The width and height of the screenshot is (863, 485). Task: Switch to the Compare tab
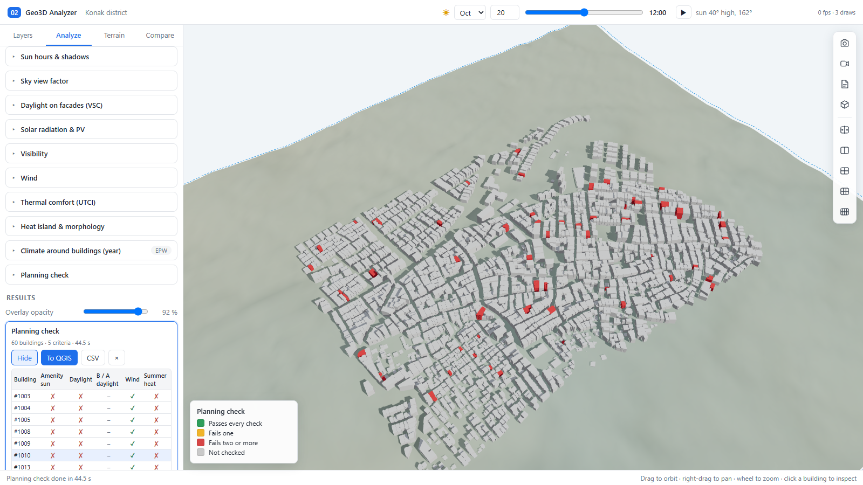[160, 36]
